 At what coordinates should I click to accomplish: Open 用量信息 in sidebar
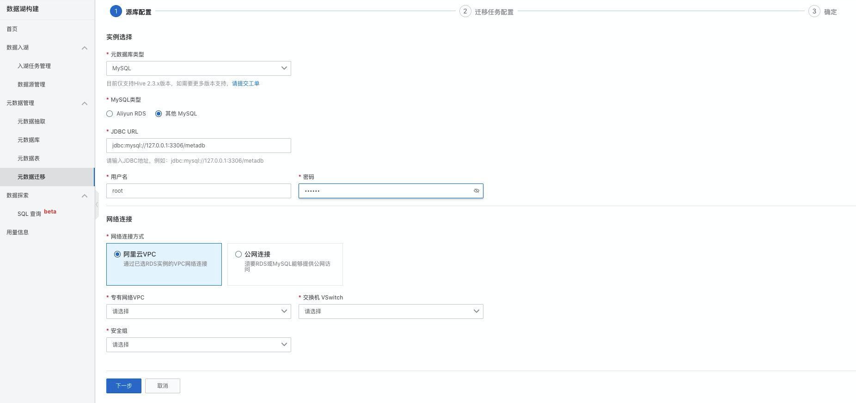coord(47,232)
